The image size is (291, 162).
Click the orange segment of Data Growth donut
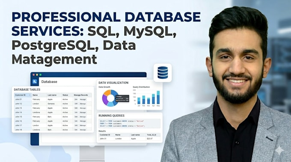point(107,93)
